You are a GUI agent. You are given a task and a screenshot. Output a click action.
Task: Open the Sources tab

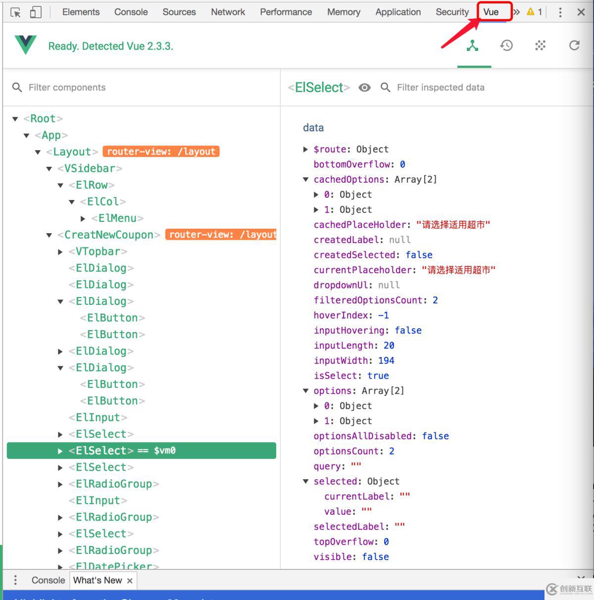[179, 12]
